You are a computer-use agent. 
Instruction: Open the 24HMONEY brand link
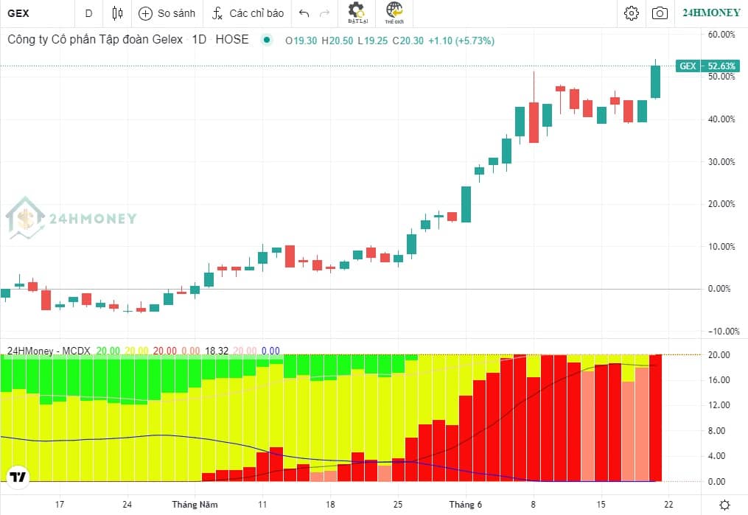pos(711,13)
